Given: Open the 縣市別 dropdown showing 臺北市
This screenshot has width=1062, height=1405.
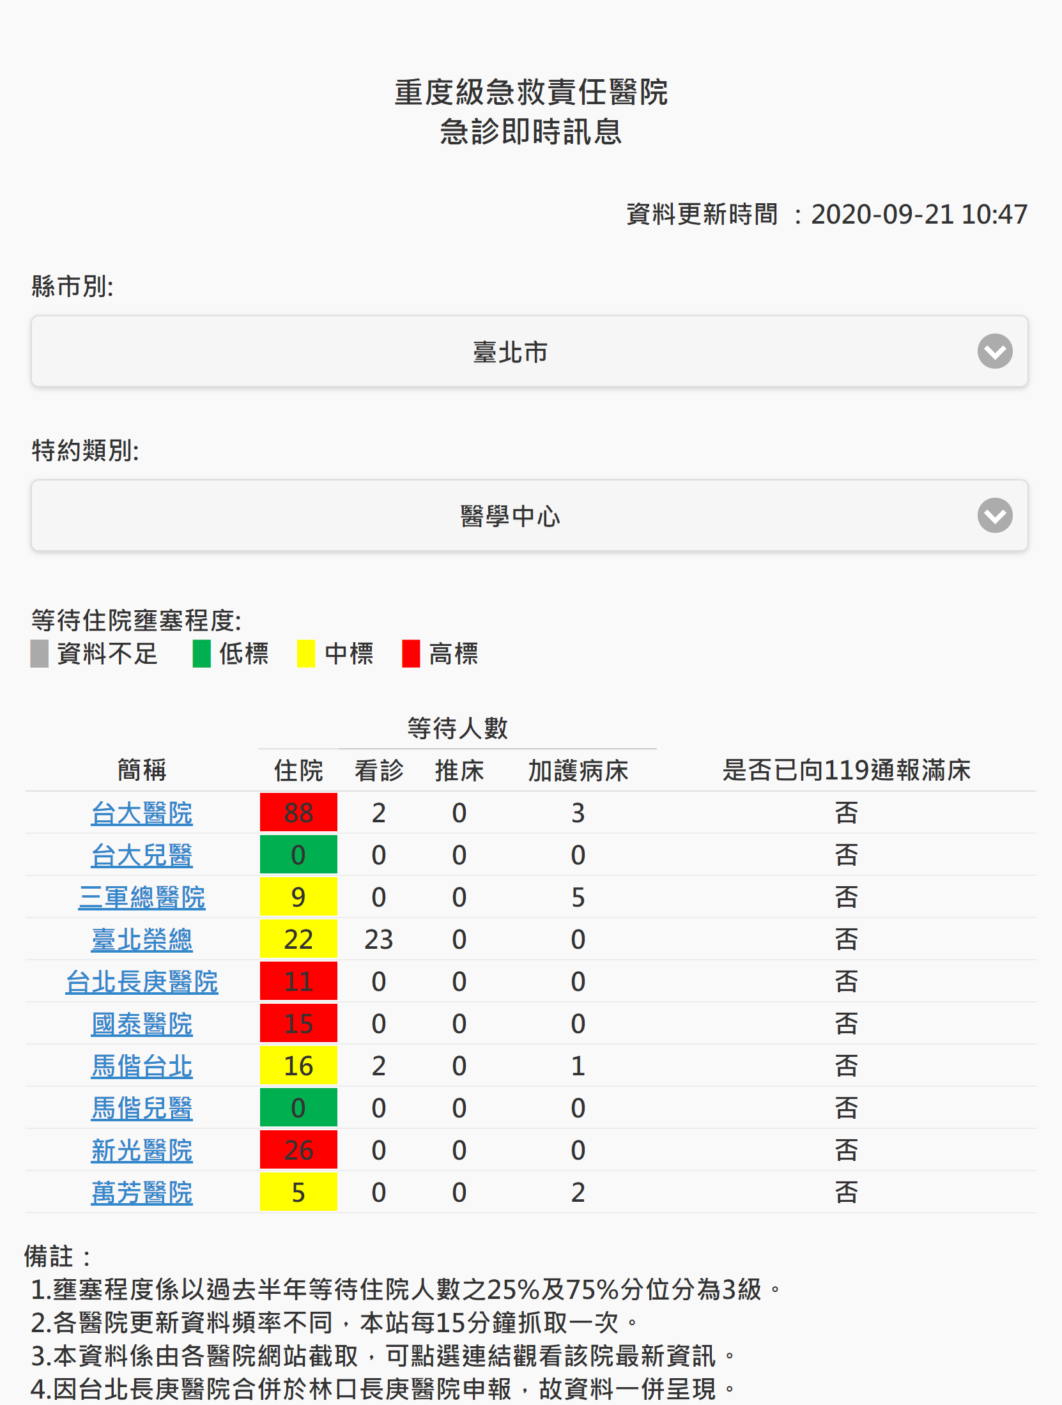Looking at the screenshot, I should tap(530, 351).
